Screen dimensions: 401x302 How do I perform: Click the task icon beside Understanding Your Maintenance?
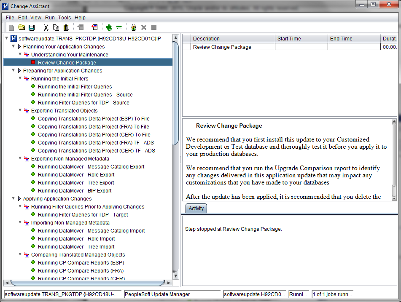tap(27, 54)
